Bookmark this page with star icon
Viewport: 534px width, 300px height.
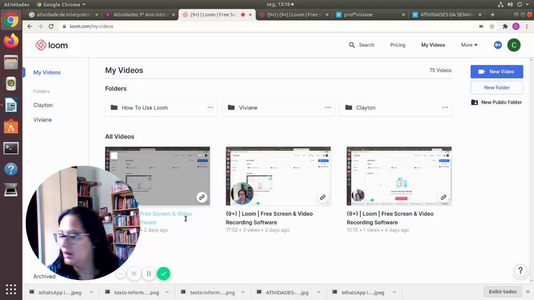492,26
